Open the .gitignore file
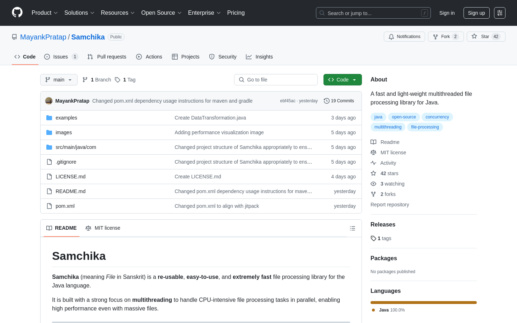This screenshot has width=517, height=323. (x=66, y=162)
